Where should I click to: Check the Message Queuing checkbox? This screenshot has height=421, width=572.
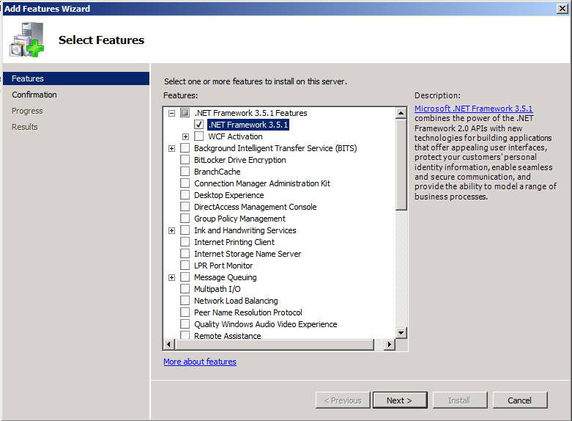(x=185, y=277)
